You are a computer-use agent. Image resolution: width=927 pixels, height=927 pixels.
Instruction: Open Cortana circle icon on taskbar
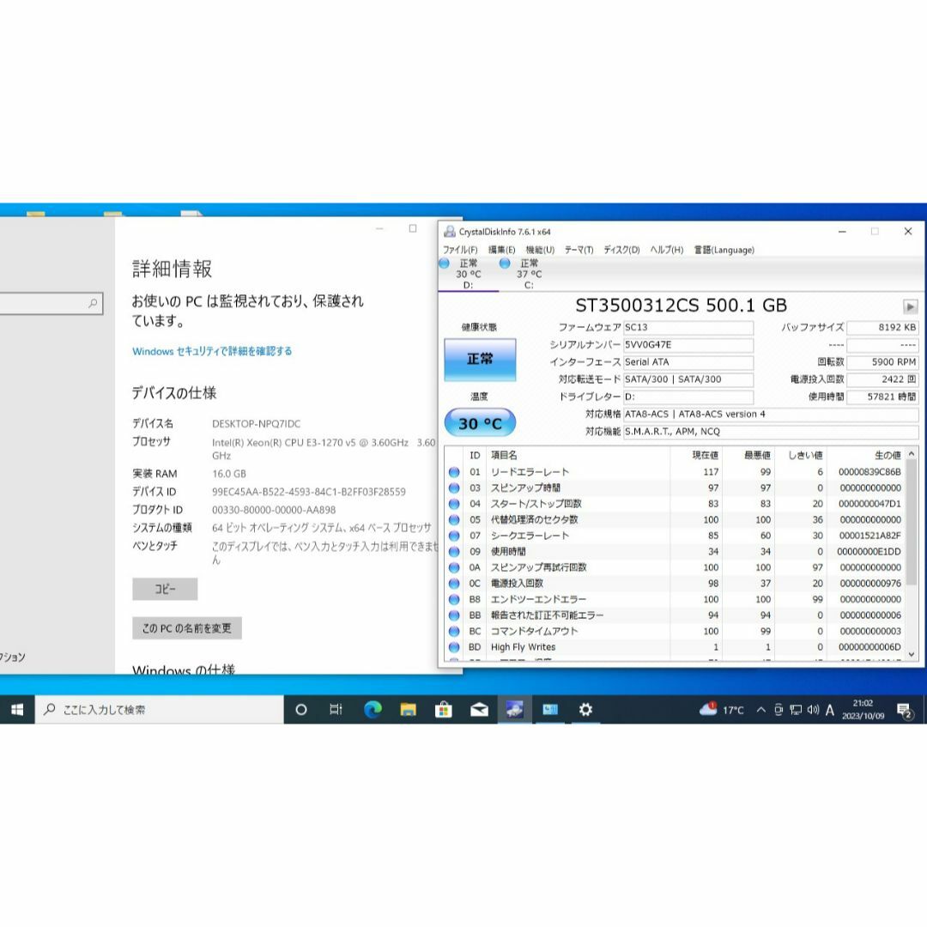(x=301, y=710)
